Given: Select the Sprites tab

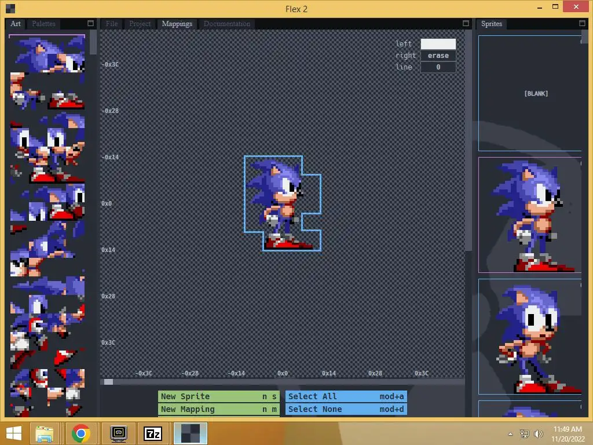Looking at the screenshot, I should tap(492, 23).
